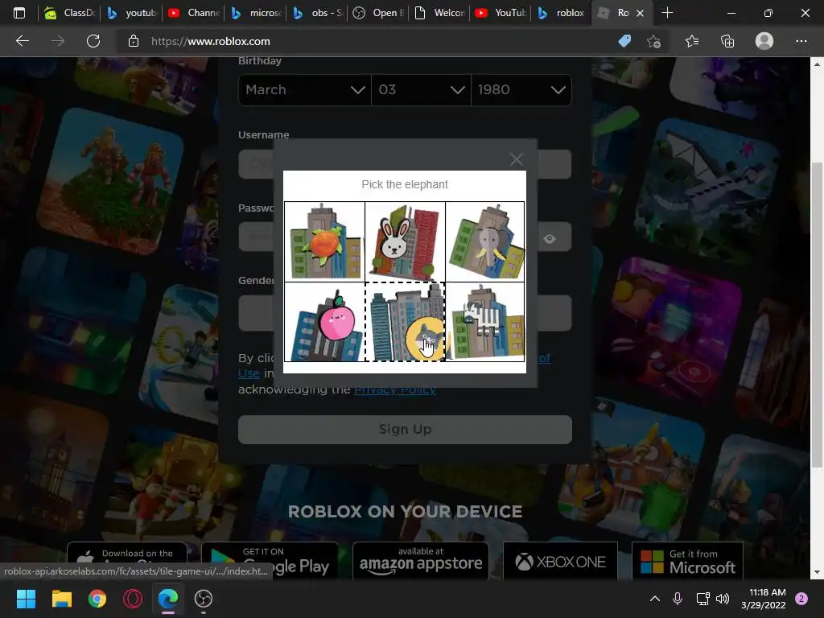Click the browser Back arrow
Viewport: 824px width, 618px height.
point(22,41)
